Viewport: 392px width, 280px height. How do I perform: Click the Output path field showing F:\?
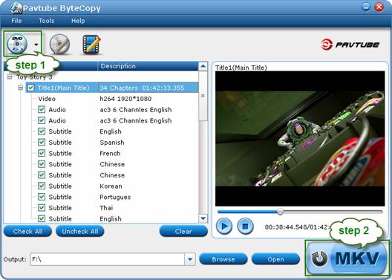tap(107, 259)
